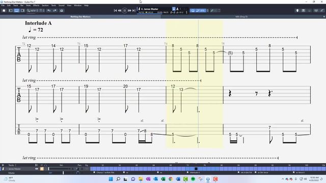This screenshot has height=183, width=326.
Task: Toggle the relative speed button
Action: [201, 11]
